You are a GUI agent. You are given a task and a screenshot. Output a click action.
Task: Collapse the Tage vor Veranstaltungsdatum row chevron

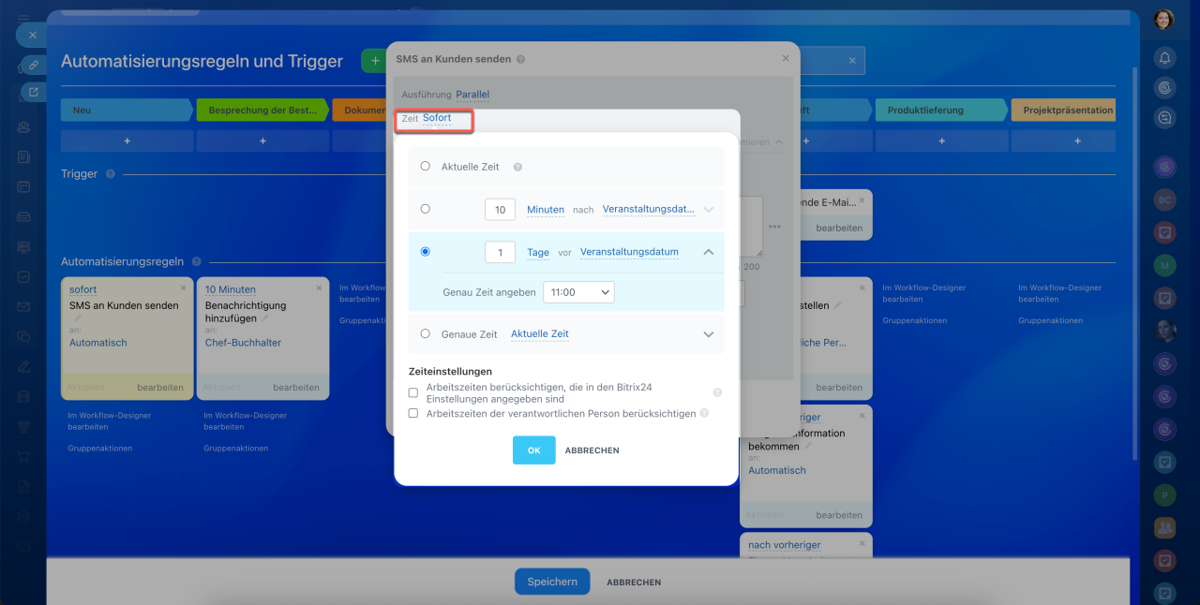709,252
